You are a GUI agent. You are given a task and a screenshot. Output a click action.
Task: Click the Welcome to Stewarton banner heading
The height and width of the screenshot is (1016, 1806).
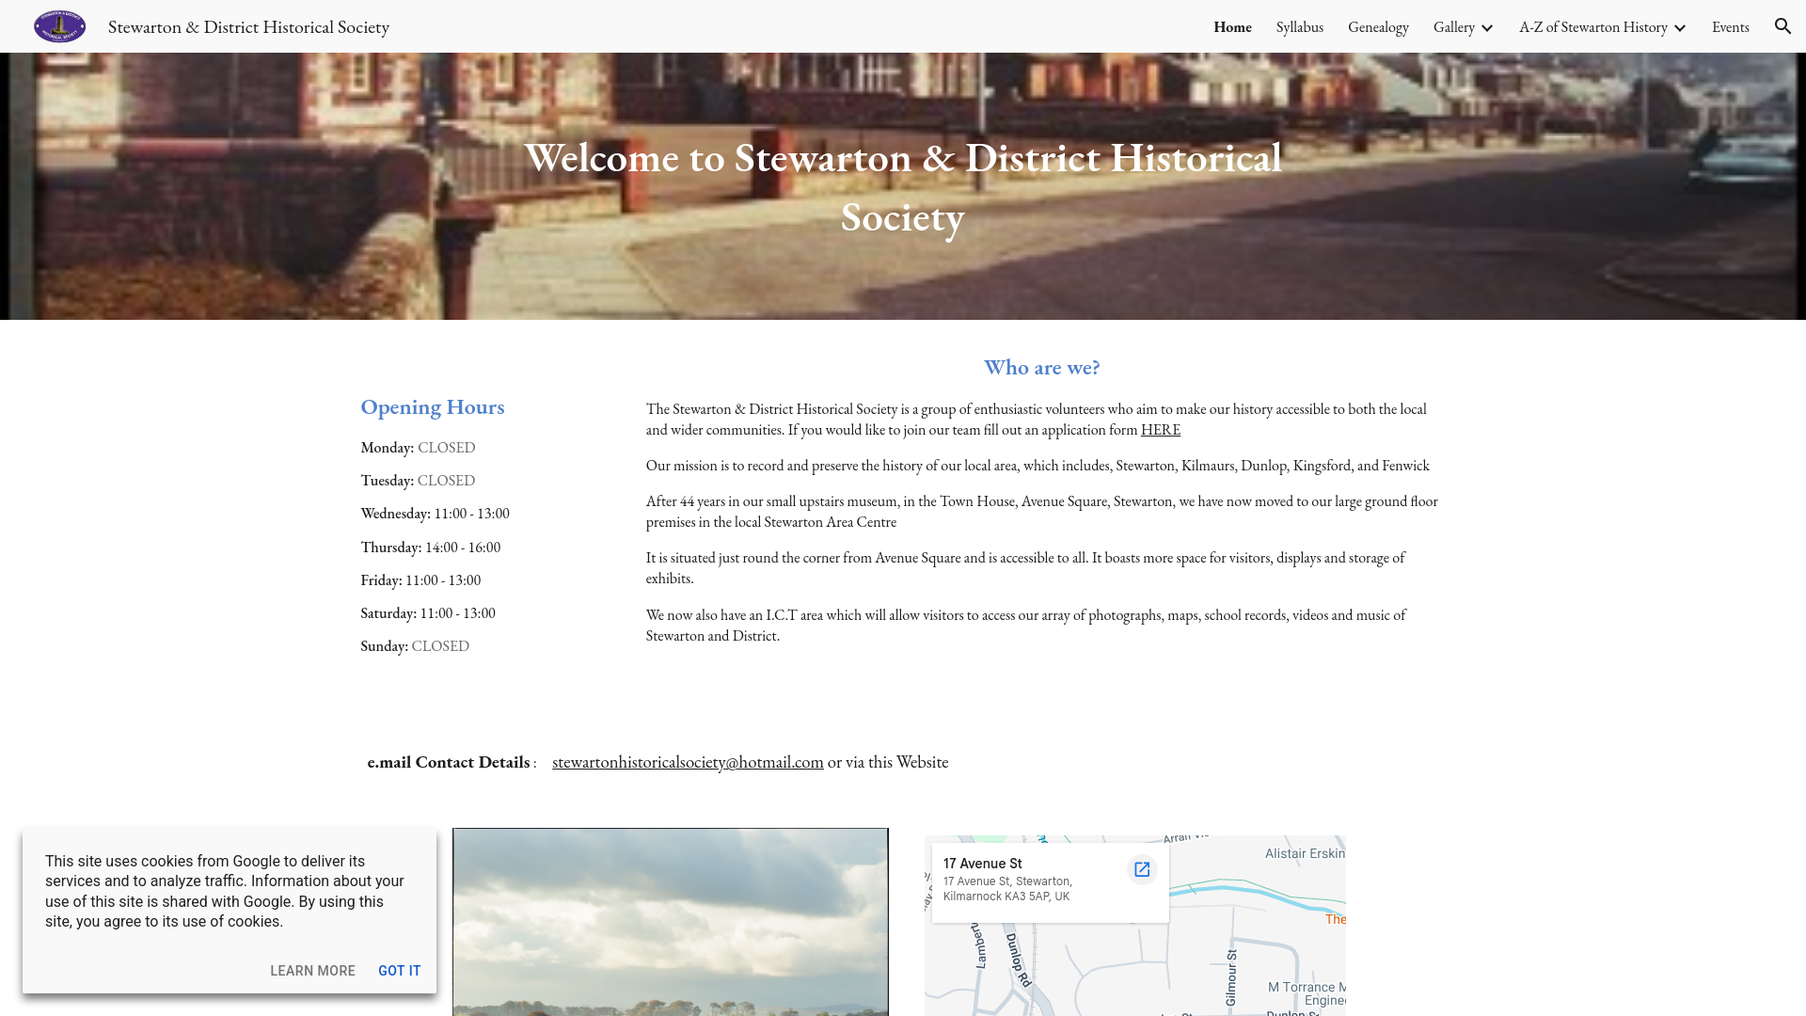(903, 187)
